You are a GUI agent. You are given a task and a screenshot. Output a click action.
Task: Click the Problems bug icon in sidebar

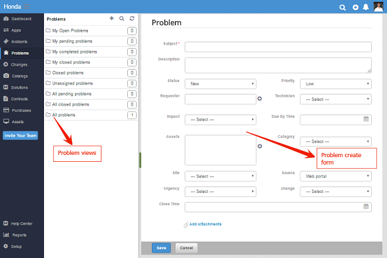pyautogui.click(x=6, y=53)
